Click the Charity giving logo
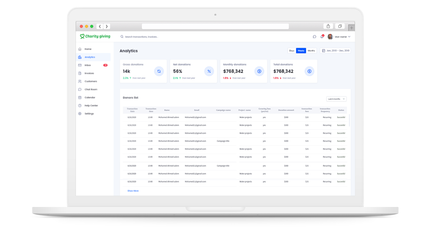 pyautogui.click(x=95, y=36)
